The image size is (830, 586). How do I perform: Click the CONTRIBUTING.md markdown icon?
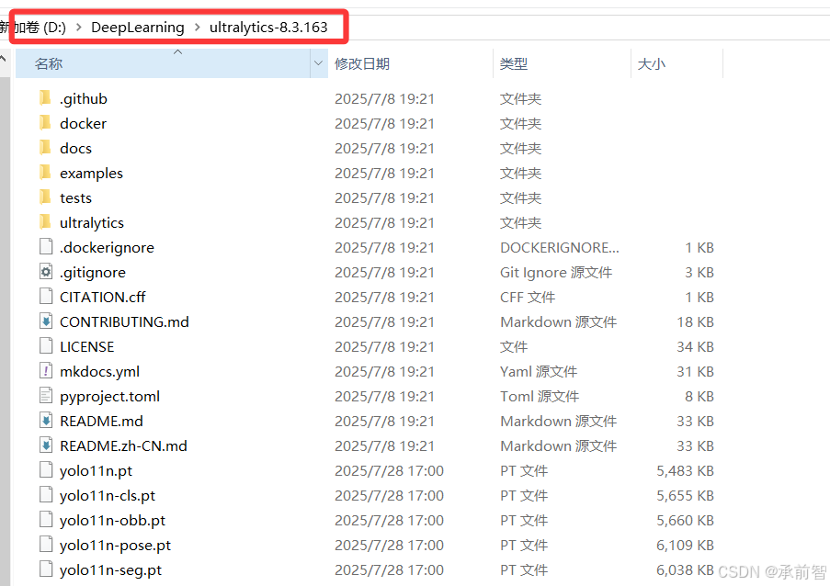click(46, 321)
